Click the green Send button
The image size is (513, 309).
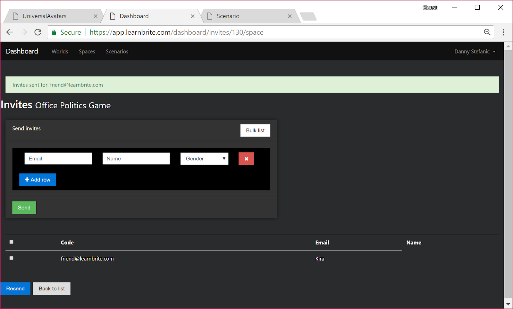click(x=24, y=208)
